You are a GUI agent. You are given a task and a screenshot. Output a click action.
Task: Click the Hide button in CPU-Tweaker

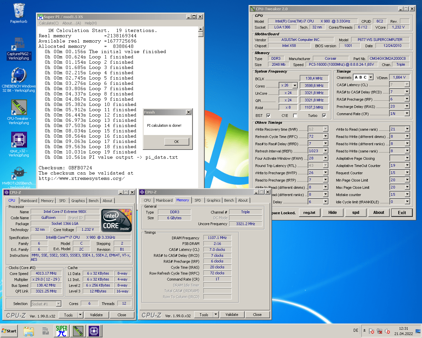pyautogui.click(x=333, y=213)
